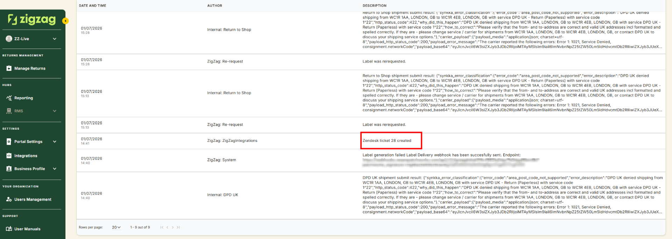Go to the last page

(x=178, y=227)
